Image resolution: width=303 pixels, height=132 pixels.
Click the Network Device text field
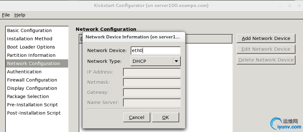pyautogui.click(x=155, y=50)
